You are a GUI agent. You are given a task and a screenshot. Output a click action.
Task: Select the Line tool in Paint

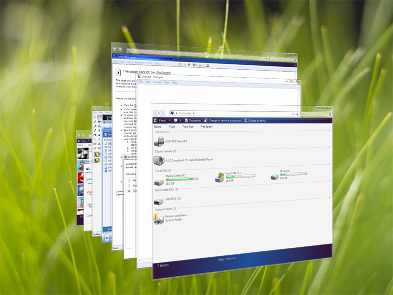click(95, 139)
